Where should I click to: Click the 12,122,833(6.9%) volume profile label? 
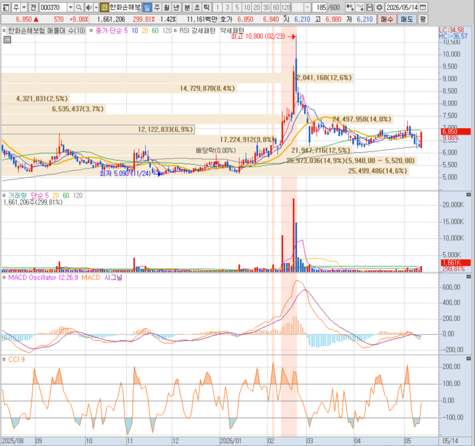(166, 129)
